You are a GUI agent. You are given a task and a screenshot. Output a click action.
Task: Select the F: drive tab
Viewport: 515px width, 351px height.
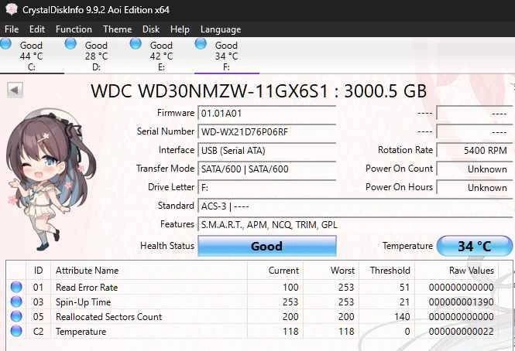[x=227, y=56]
